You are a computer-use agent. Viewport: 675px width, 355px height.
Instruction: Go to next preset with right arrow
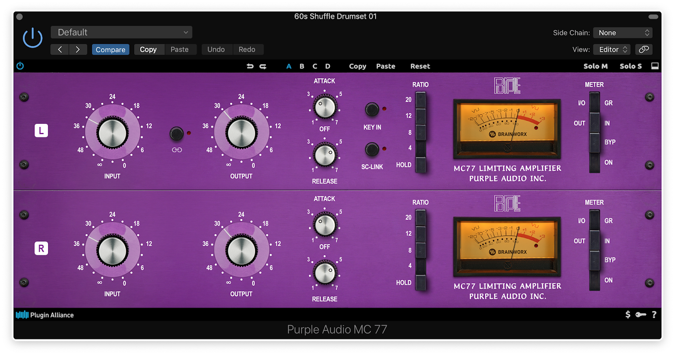pyautogui.click(x=78, y=49)
